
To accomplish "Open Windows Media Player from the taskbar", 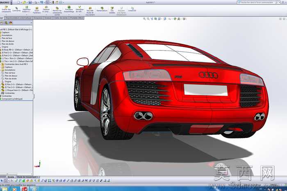I will 14,189.
